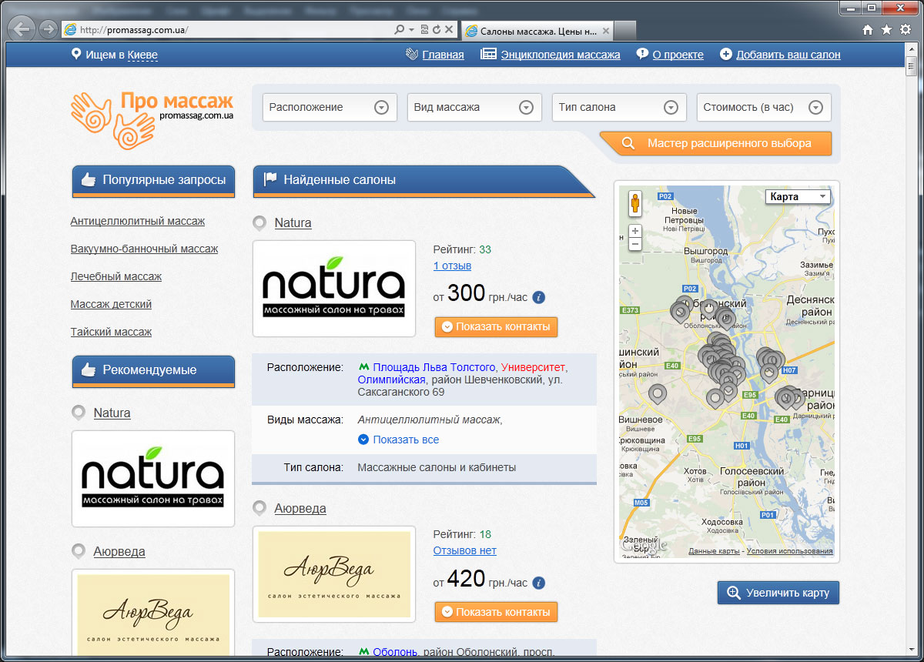Open the 1 отзыв review link
The width and height of the screenshot is (924, 662).
coord(452,266)
